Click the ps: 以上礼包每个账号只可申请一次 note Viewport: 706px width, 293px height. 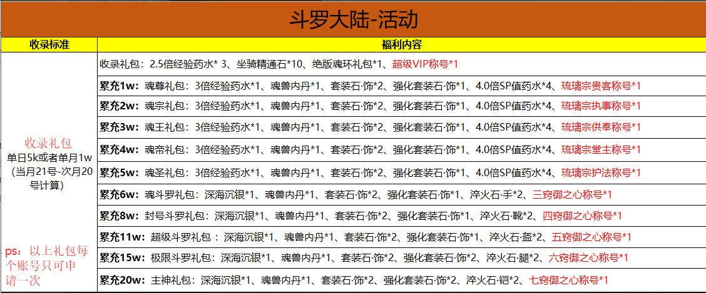[x=46, y=266]
